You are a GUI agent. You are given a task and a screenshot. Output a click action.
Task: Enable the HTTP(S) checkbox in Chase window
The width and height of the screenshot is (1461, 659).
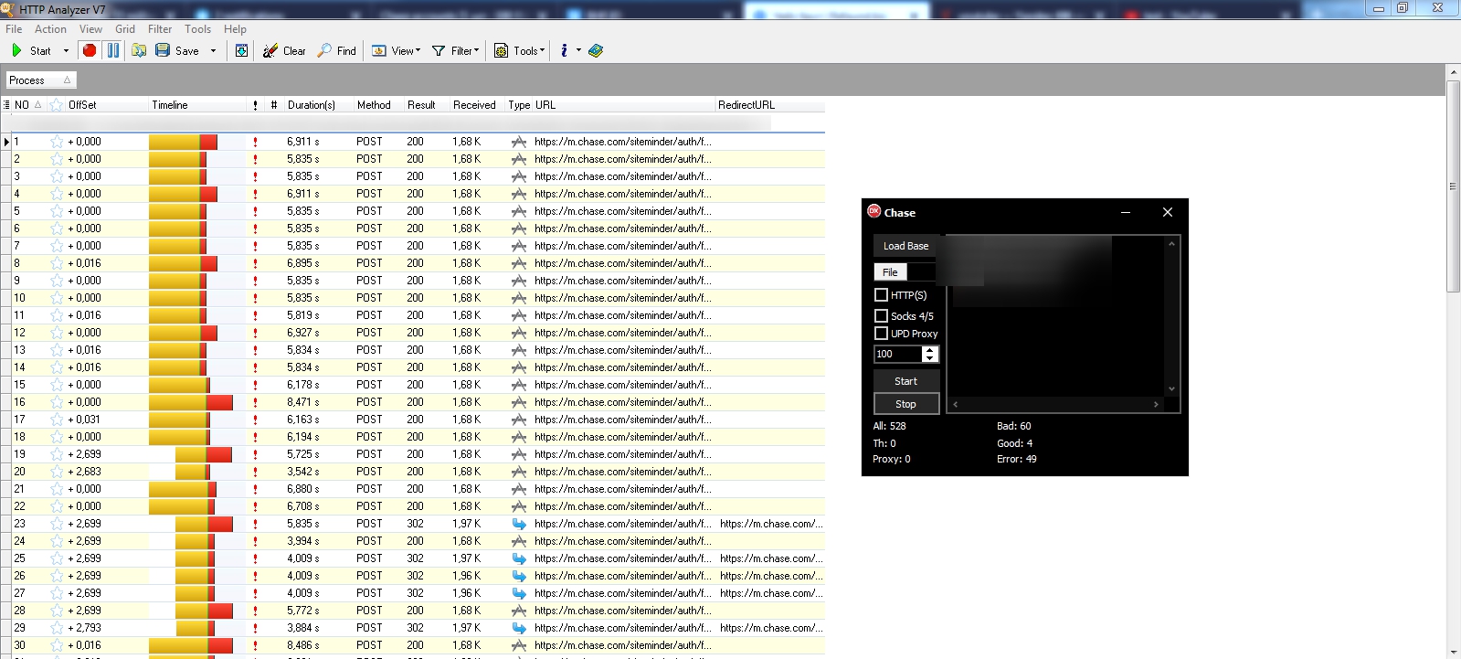(x=881, y=294)
